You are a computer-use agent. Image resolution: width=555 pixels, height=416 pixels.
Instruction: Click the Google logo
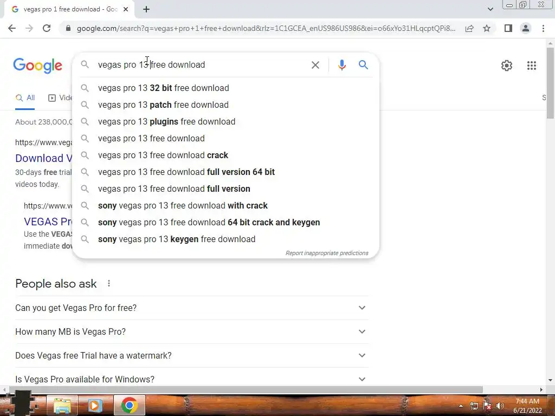pyautogui.click(x=37, y=66)
